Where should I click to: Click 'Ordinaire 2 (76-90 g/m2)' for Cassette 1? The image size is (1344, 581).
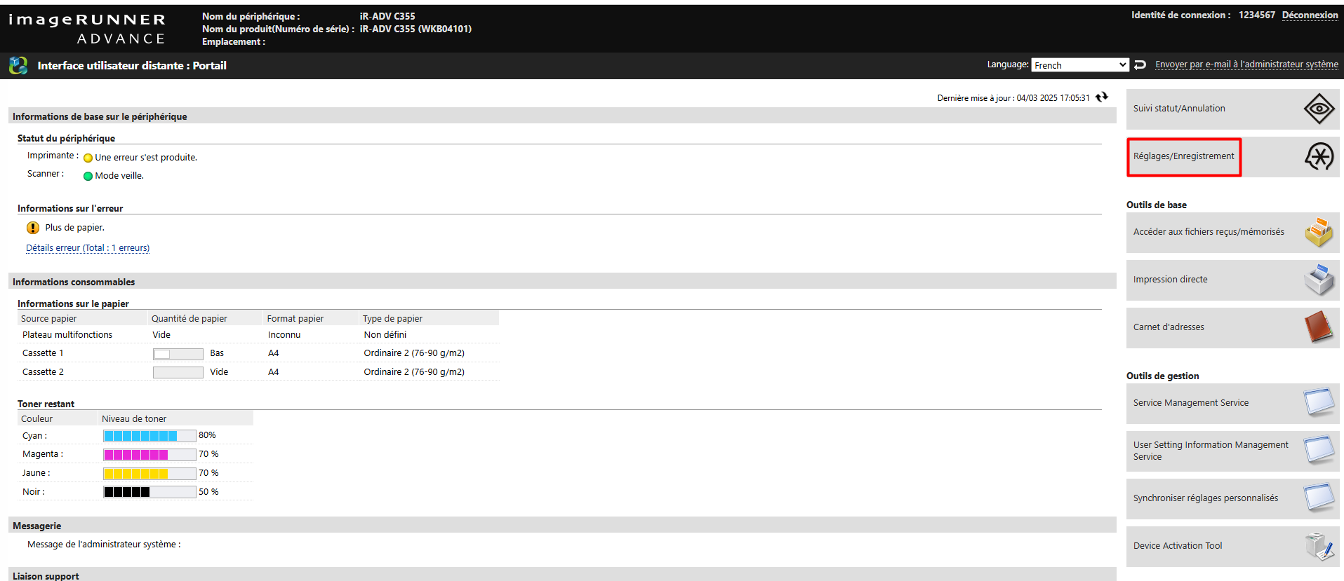point(414,353)
